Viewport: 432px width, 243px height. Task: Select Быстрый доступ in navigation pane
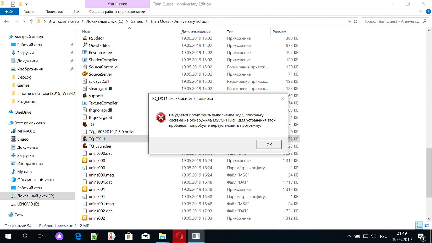tap(29, 37)
